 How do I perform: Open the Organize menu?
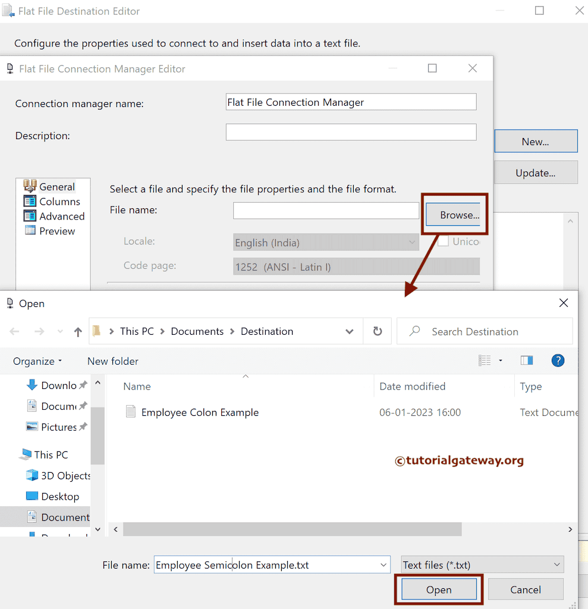[37, 361]
